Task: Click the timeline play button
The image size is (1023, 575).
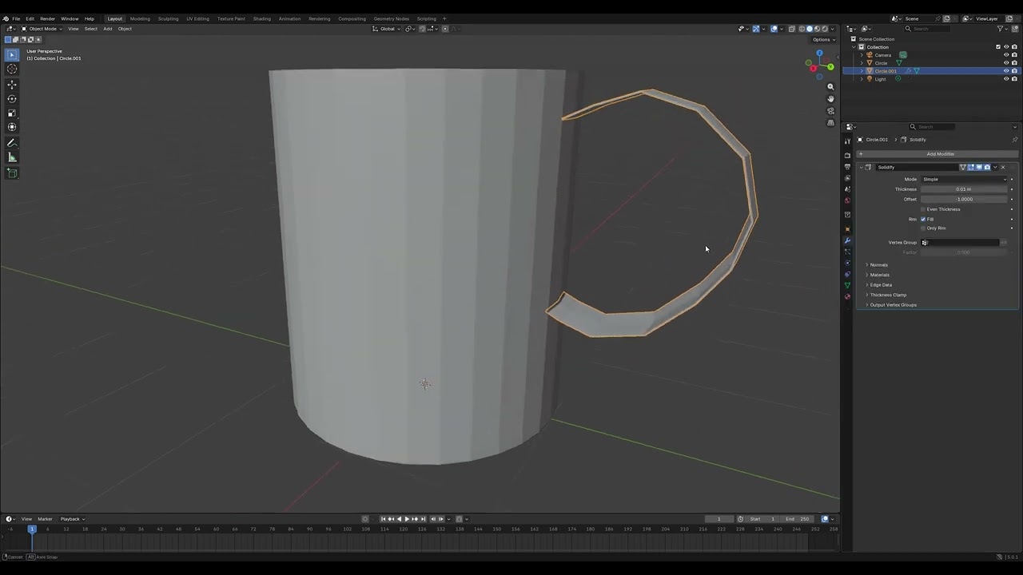Action: pos(407,519)
